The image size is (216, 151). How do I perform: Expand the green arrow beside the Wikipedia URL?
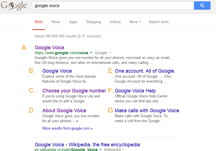point(100,149)
